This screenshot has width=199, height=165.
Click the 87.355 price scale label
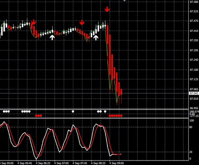click(x=194, y=41)
